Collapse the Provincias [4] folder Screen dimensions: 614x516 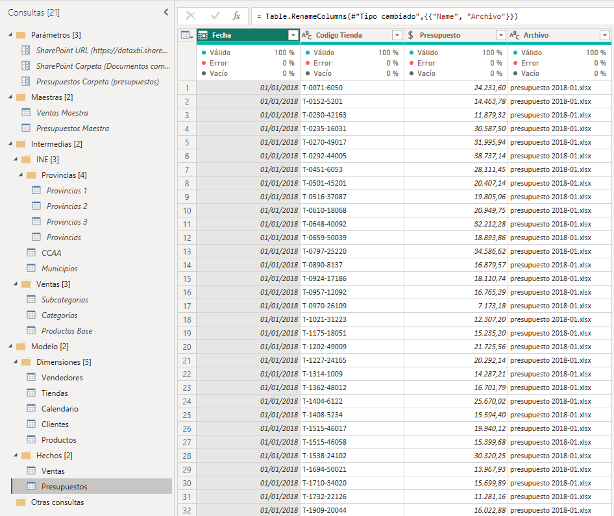point(21,175)
